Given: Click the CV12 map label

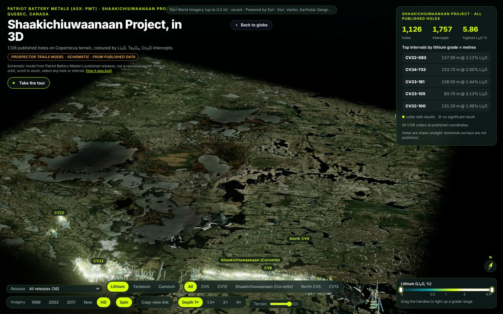Looking at the screenshot, I should (x=59, y=213).
